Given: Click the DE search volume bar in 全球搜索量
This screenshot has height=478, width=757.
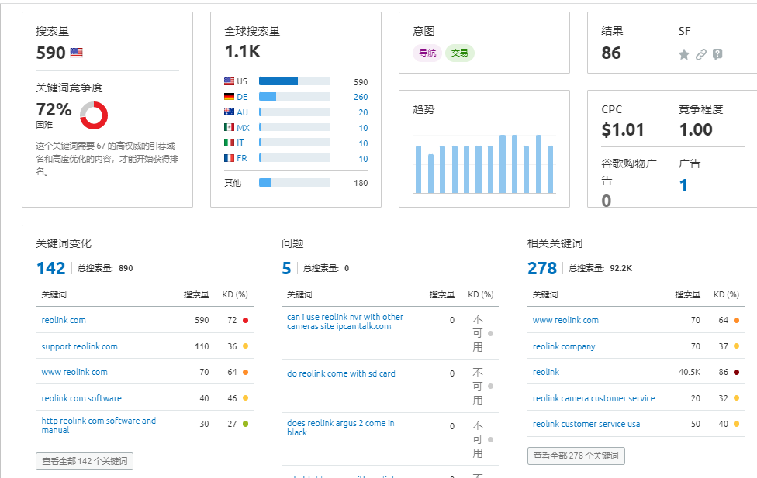Looking at the screenshot, I should (295, 97).
